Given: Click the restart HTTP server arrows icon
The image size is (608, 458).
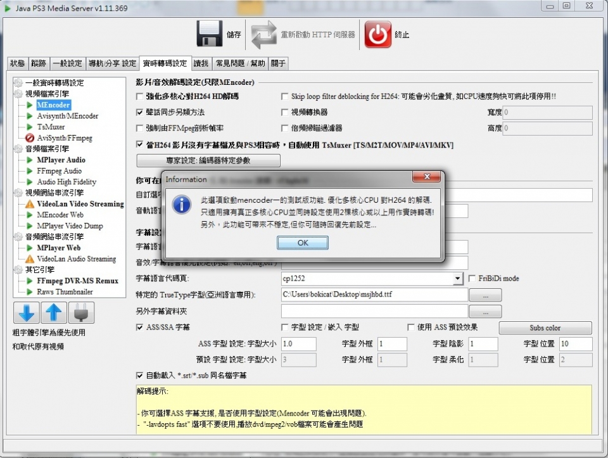Looking at the screenshot, I should click(264, 35).
